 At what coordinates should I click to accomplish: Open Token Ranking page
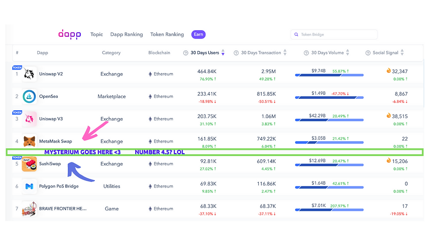[167, 35]
